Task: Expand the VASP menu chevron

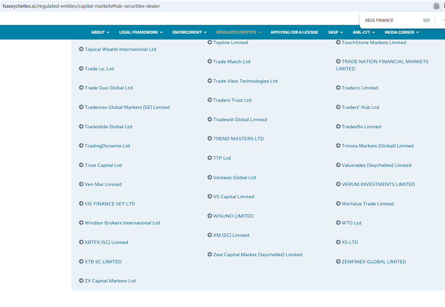Action: pos(341,32)
